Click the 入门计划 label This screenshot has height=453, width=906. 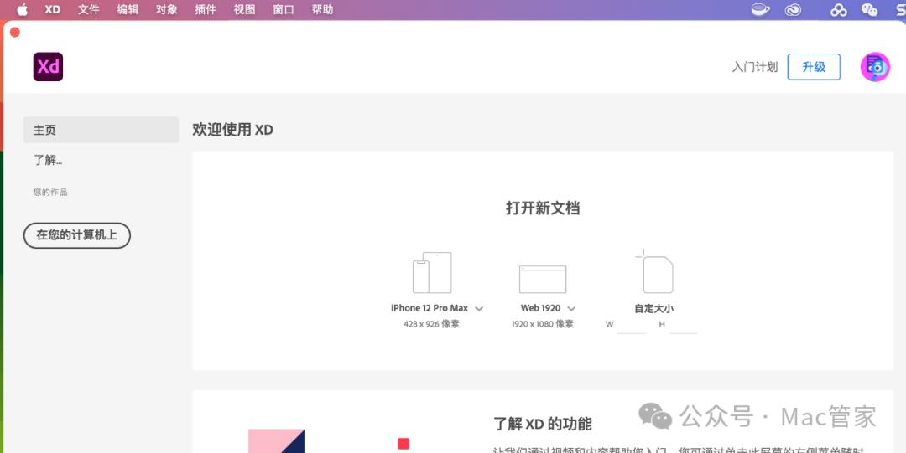click(755, 67)
